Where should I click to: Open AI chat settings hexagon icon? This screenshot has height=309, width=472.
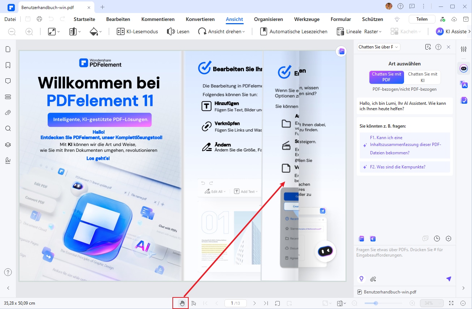click(x=449, y=239)
